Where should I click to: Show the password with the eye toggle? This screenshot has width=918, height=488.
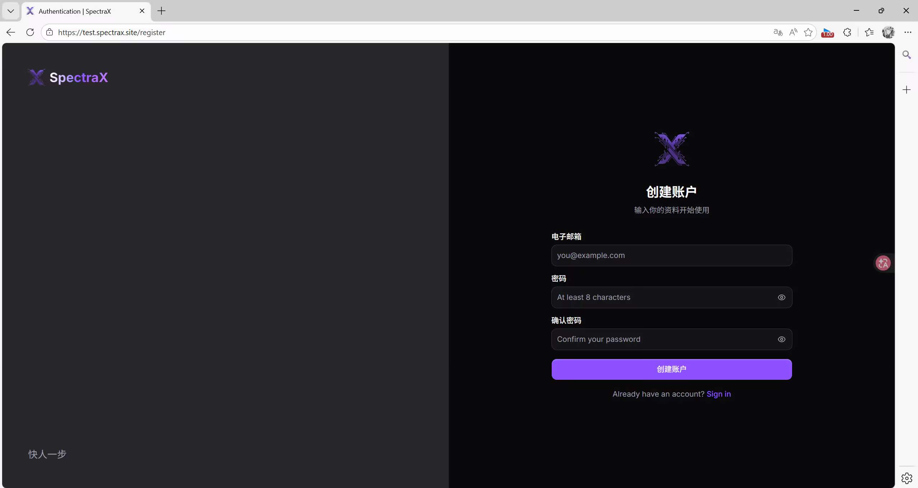pyautogui.click(x=781, y=297)
